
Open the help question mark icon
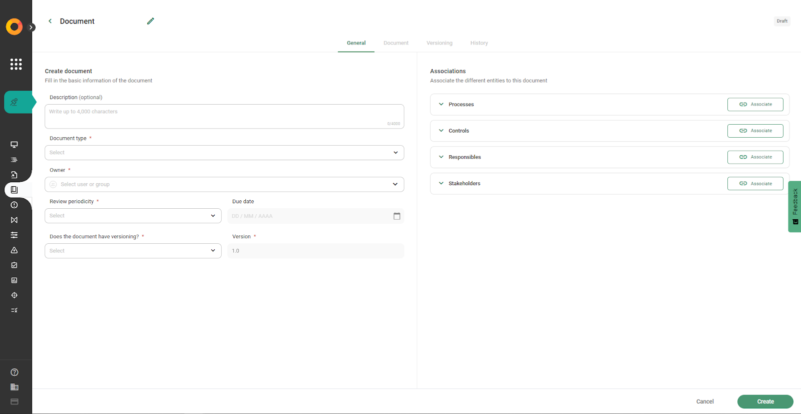pyautogui.click(x=15, y=372)
